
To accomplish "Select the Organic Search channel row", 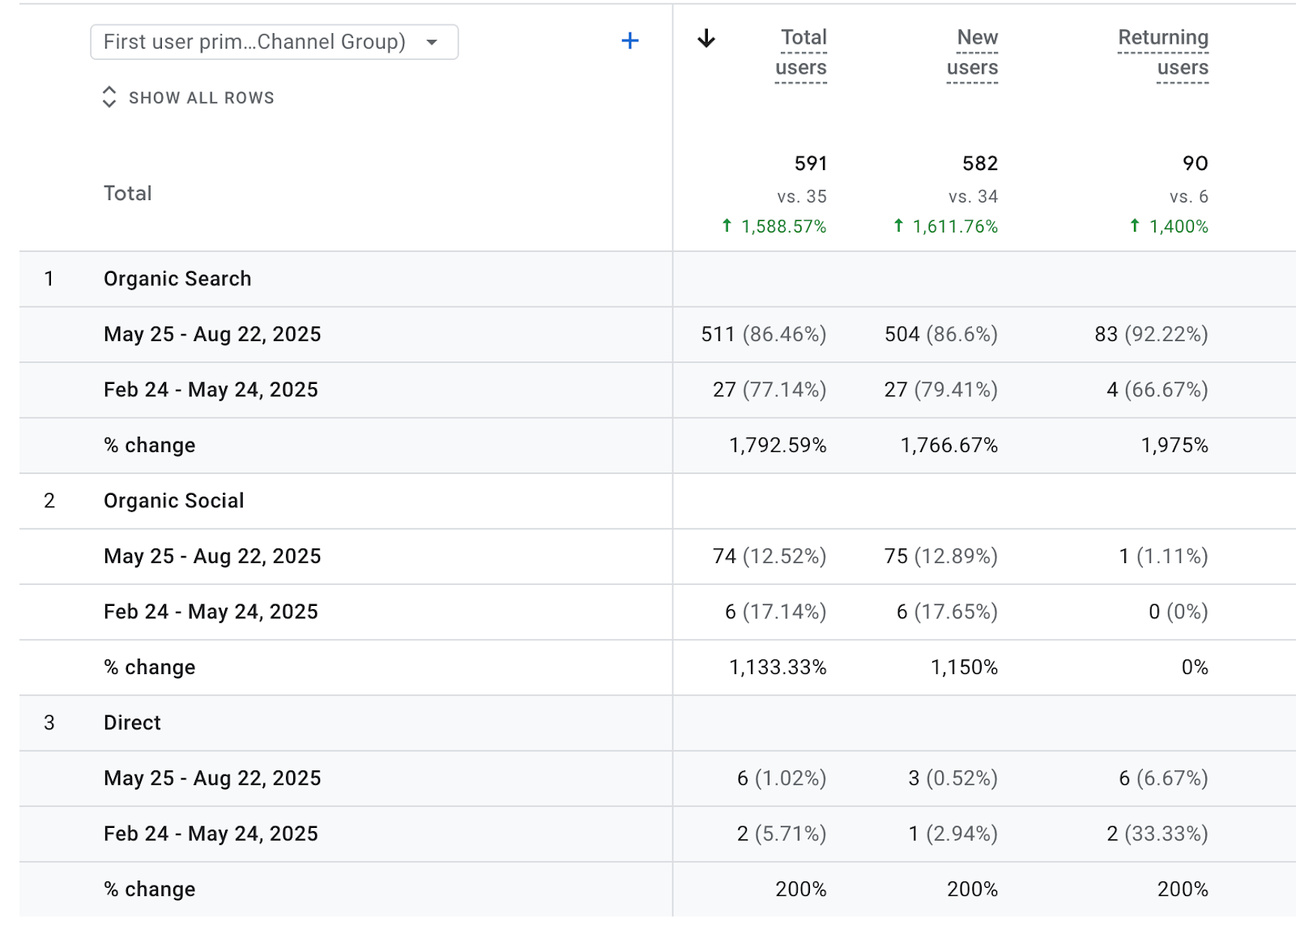I will tap(177, 279).
